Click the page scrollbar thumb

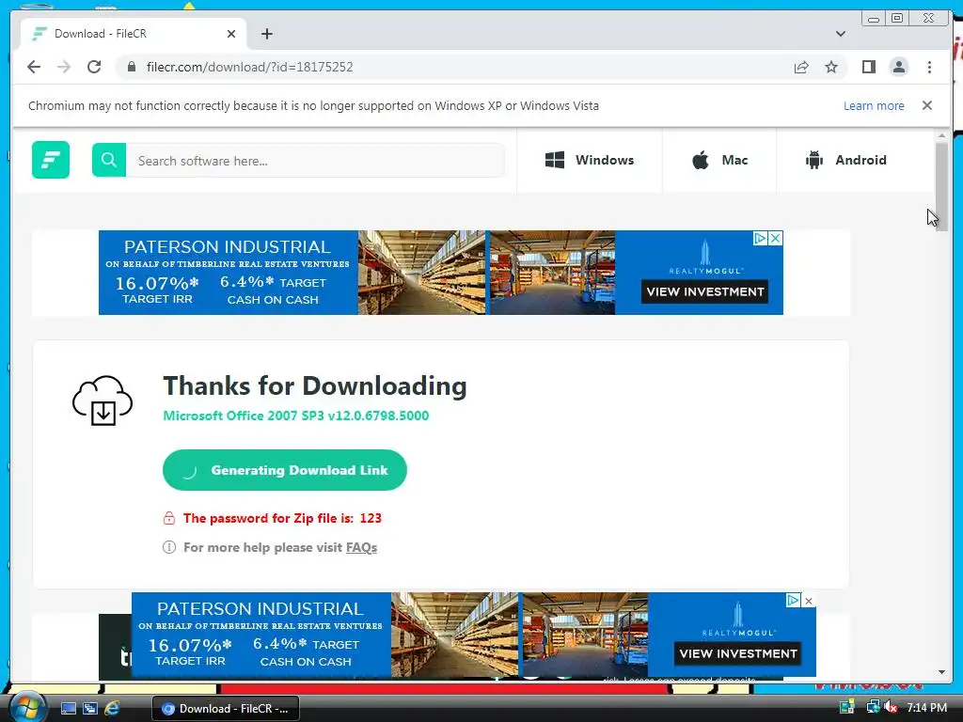pyautogui.click(x=941, y=186)
